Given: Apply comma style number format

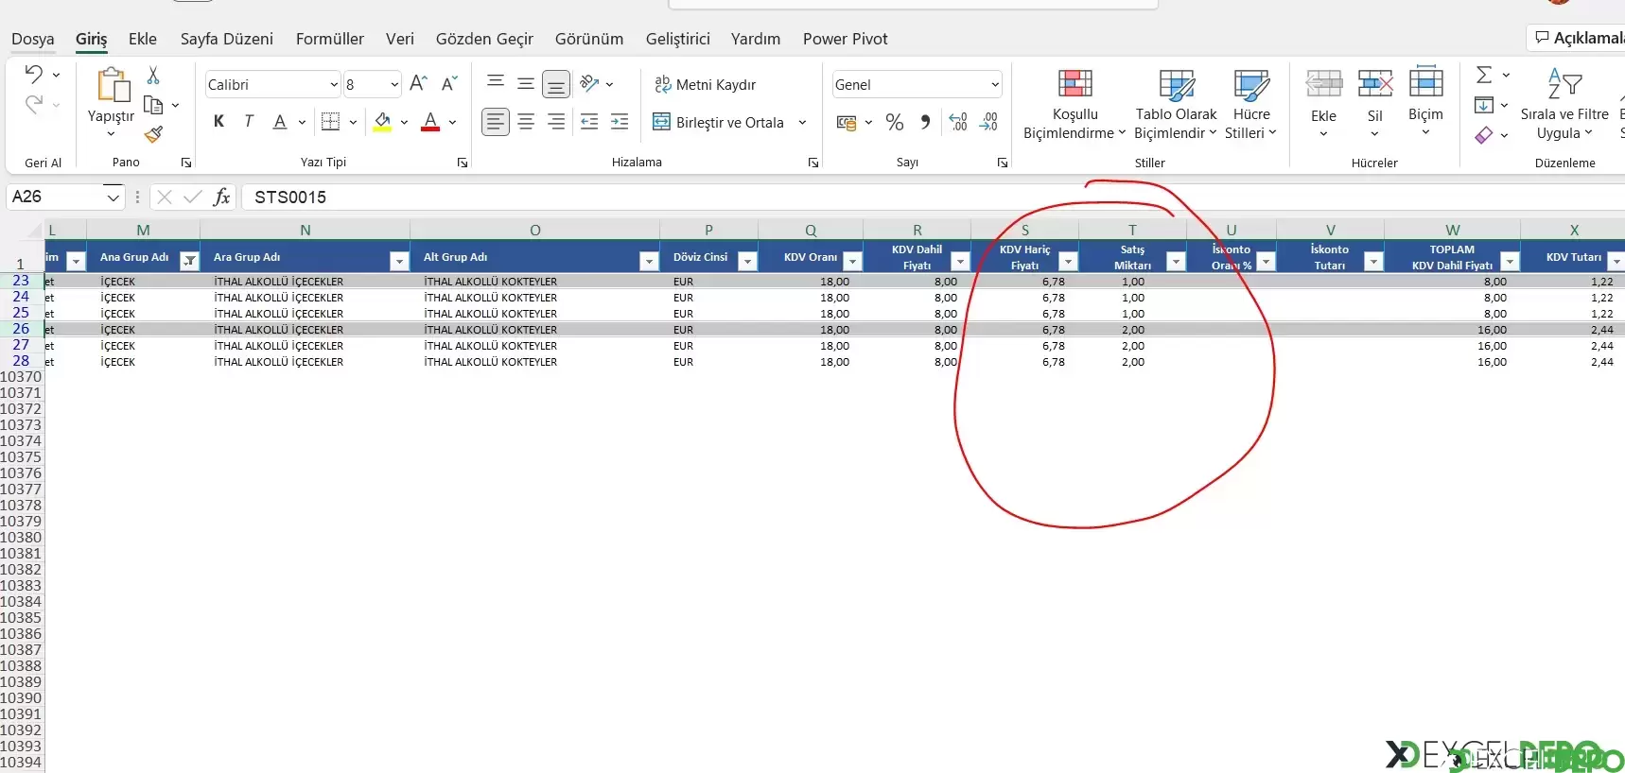Looking at the screenshot, I should click(925, 122).
